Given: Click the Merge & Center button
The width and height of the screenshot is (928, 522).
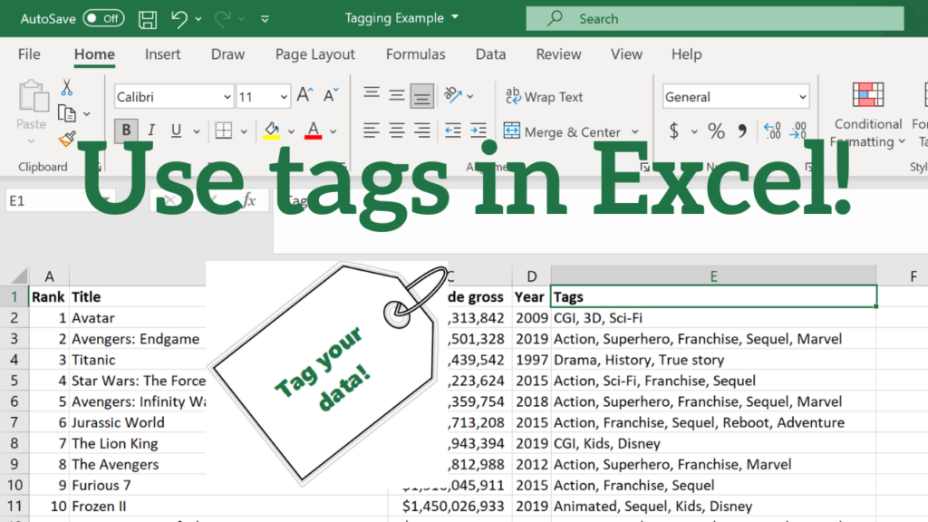Looking at the screenshot, I should tap(562, 132).
